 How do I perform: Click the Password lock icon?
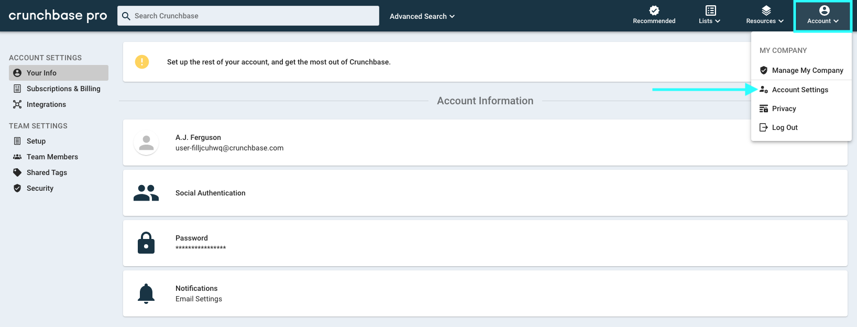(x=146, y=243)
